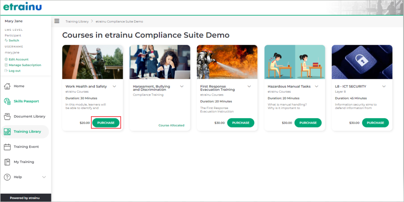This screenshot has height=202, width=404.
Task: Open the Edit Account link
Action: click(19, 59)
